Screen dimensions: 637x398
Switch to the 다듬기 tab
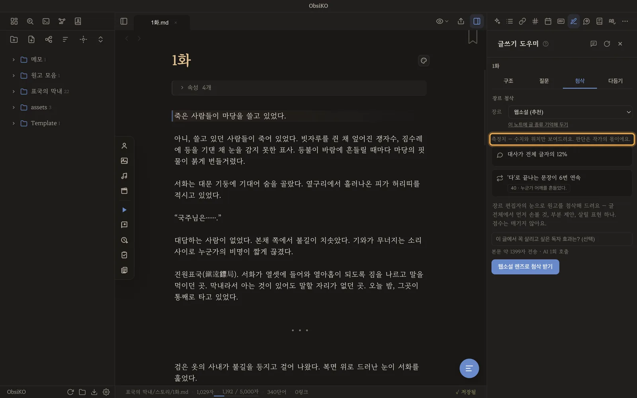click(615, 81)
